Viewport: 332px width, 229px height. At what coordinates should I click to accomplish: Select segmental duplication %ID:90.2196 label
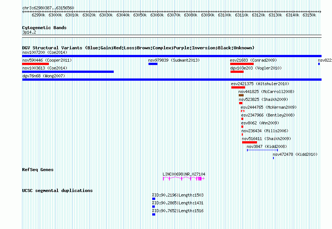coord(178,195)
